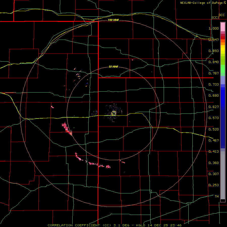Select the 0.787 scale value
The height and width of the screenshot is (227, 227).
214,73
